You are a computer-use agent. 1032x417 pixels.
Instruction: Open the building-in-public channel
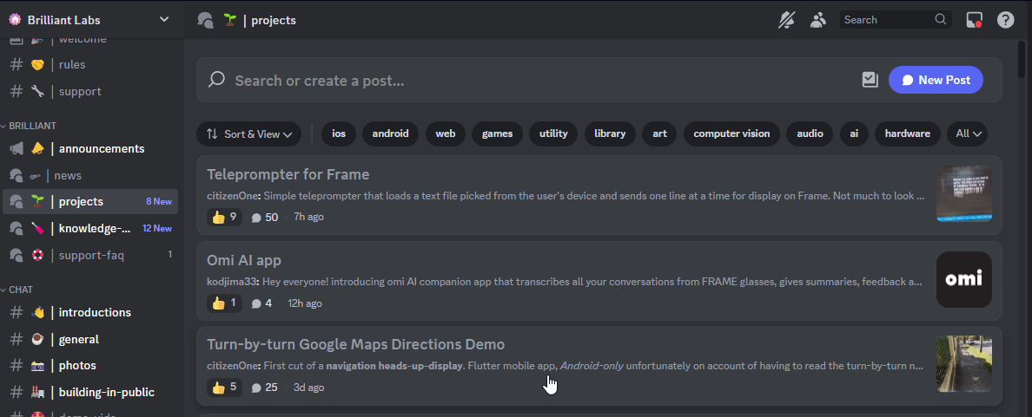90,393
